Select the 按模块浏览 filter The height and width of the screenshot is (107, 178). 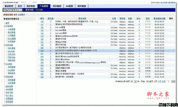[x=8, y=15]
